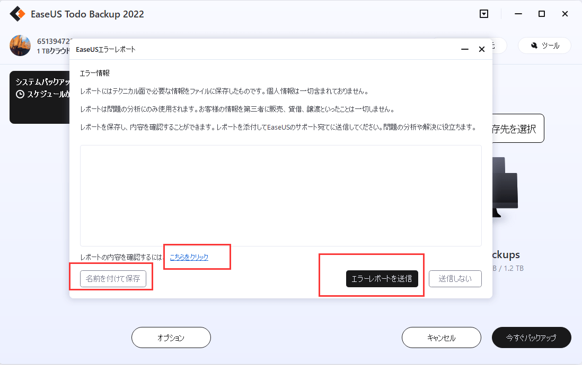Open オプション in the main window
Viewport: 582px width, 365px height.
[171, 337]
